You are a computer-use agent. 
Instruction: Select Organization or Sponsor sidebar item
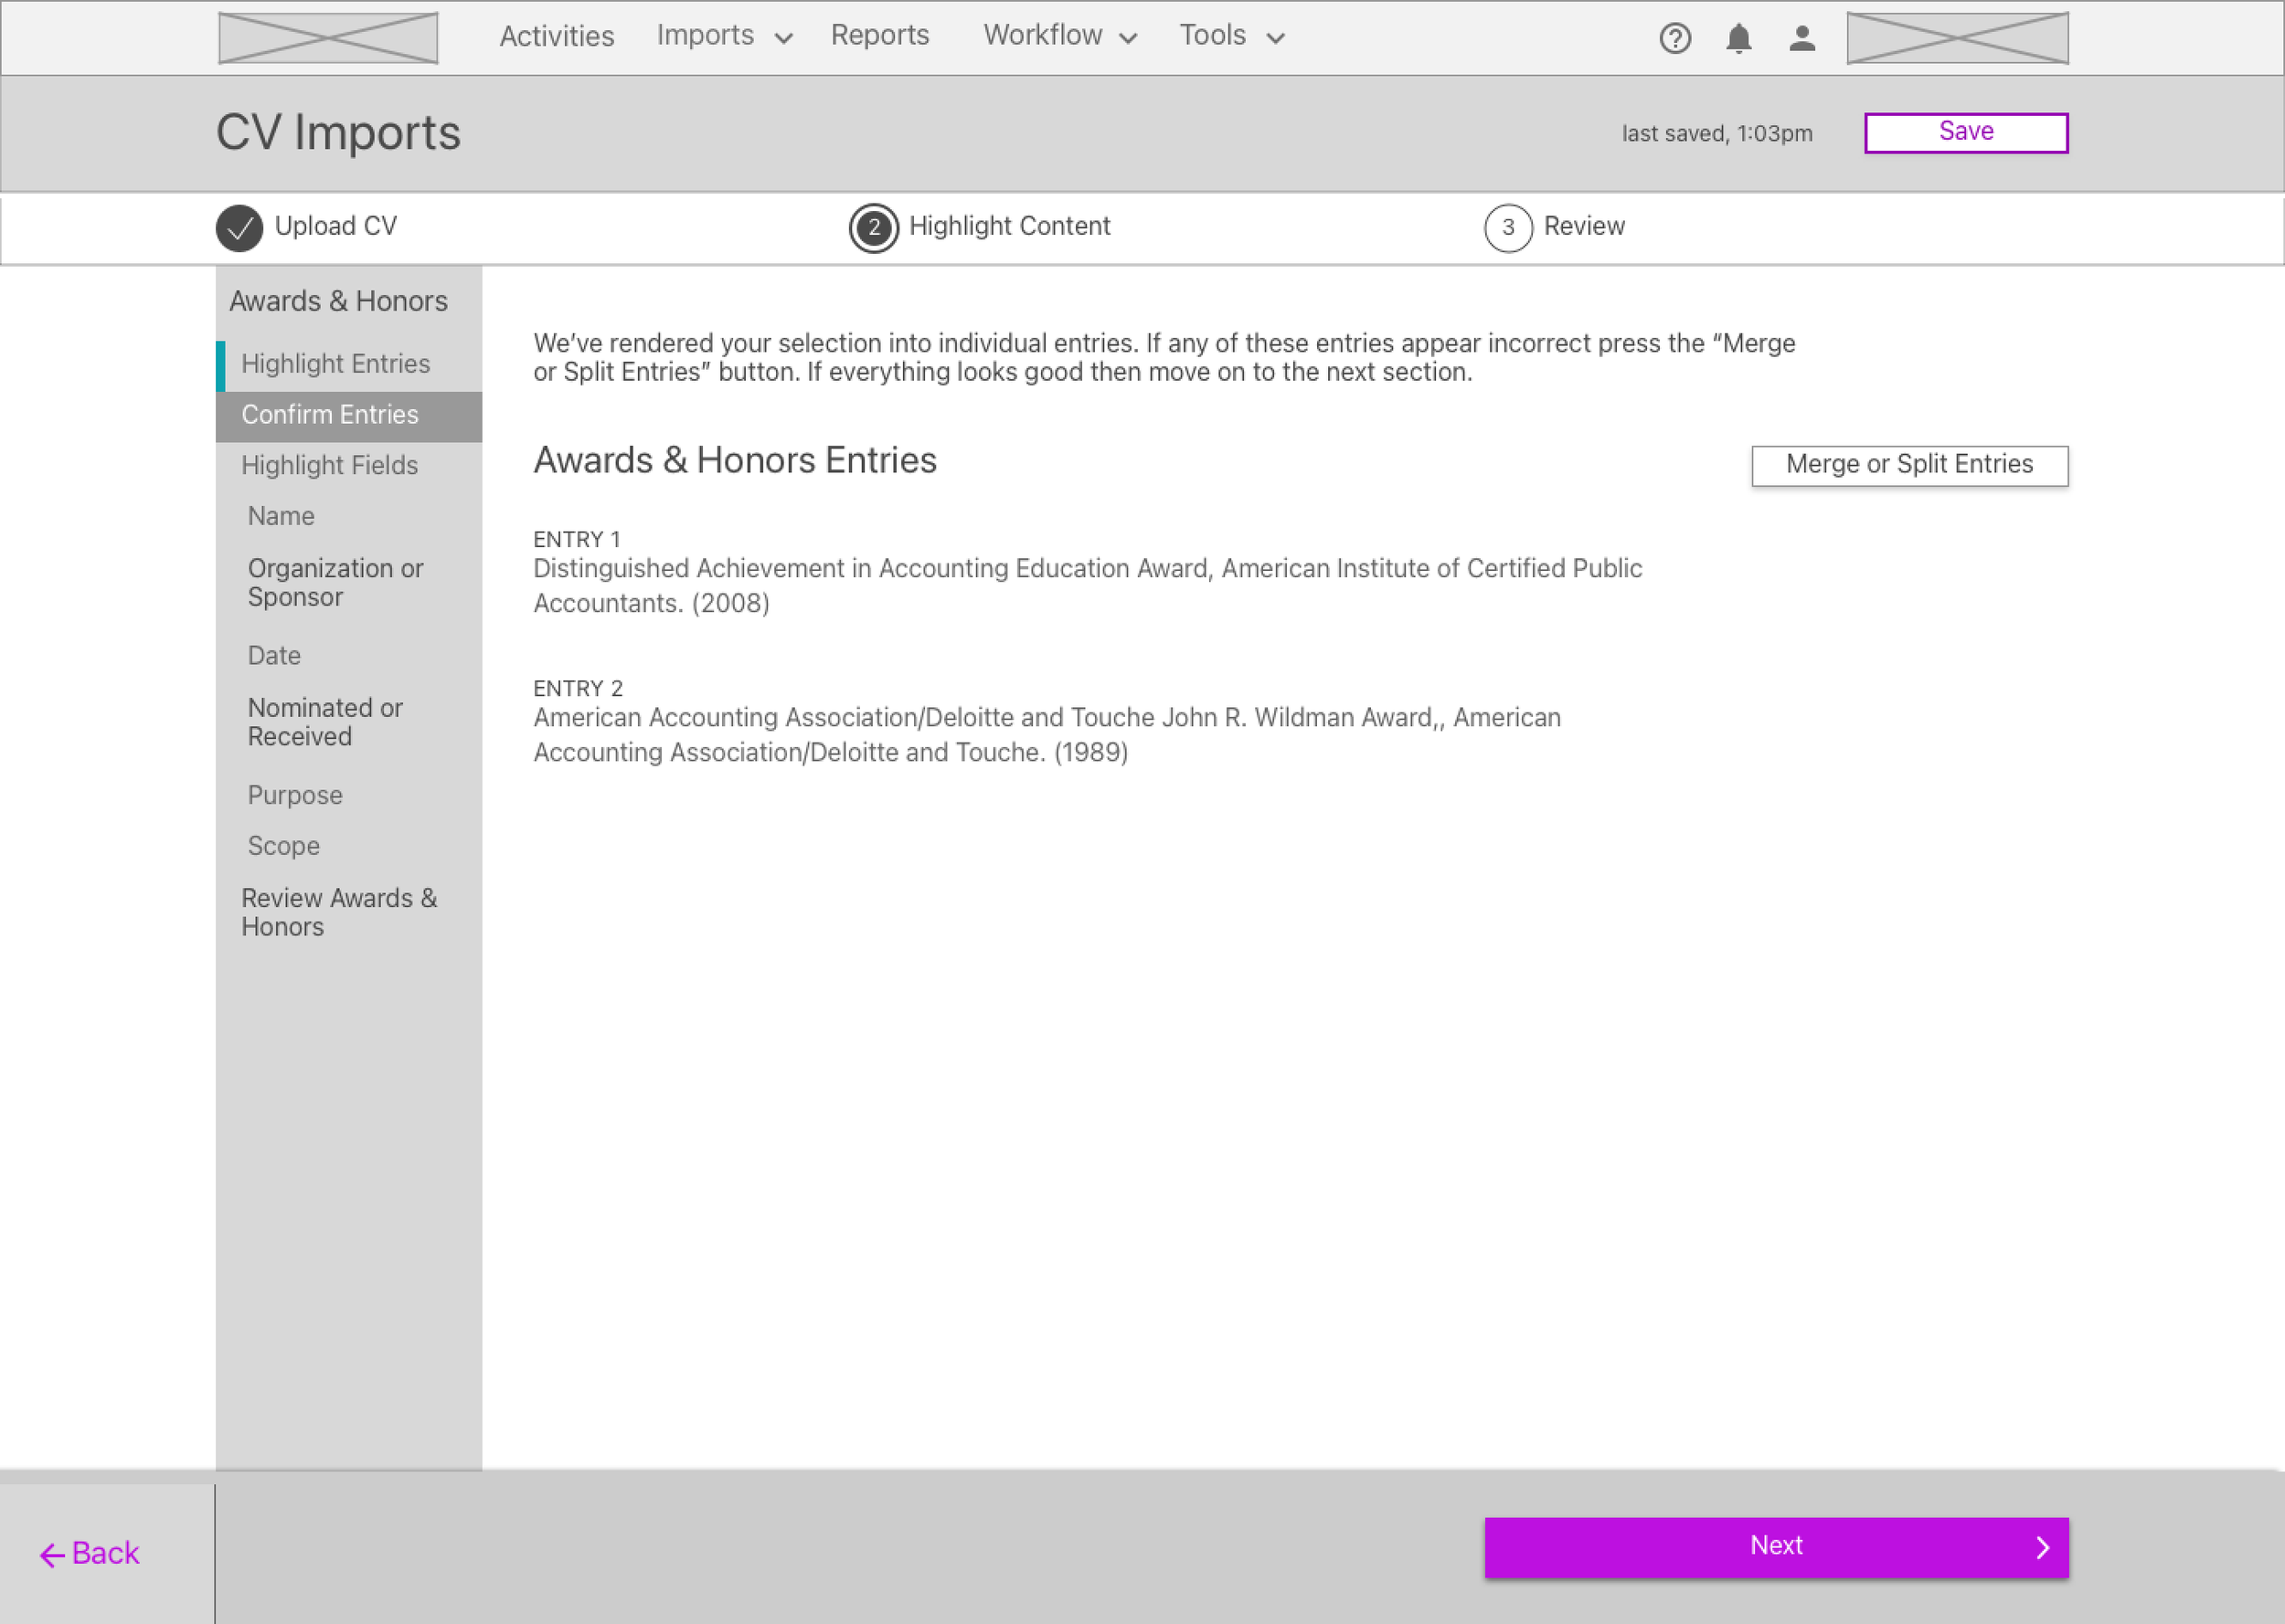pyautogui.click(x=335, y=582)
